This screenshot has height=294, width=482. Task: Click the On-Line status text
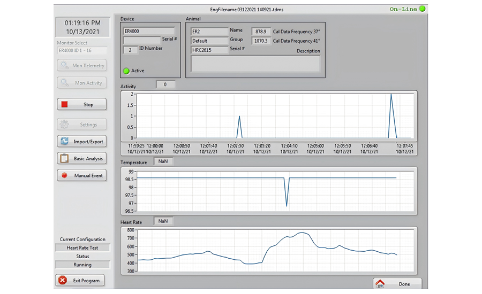click(403, 9)
